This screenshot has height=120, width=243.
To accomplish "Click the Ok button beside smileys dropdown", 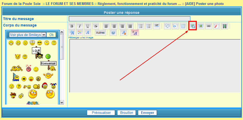I will tap(51, 35).
